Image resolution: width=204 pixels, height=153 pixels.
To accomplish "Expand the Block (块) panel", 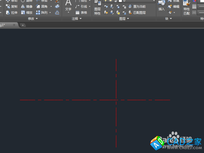I will click(169, 19).
